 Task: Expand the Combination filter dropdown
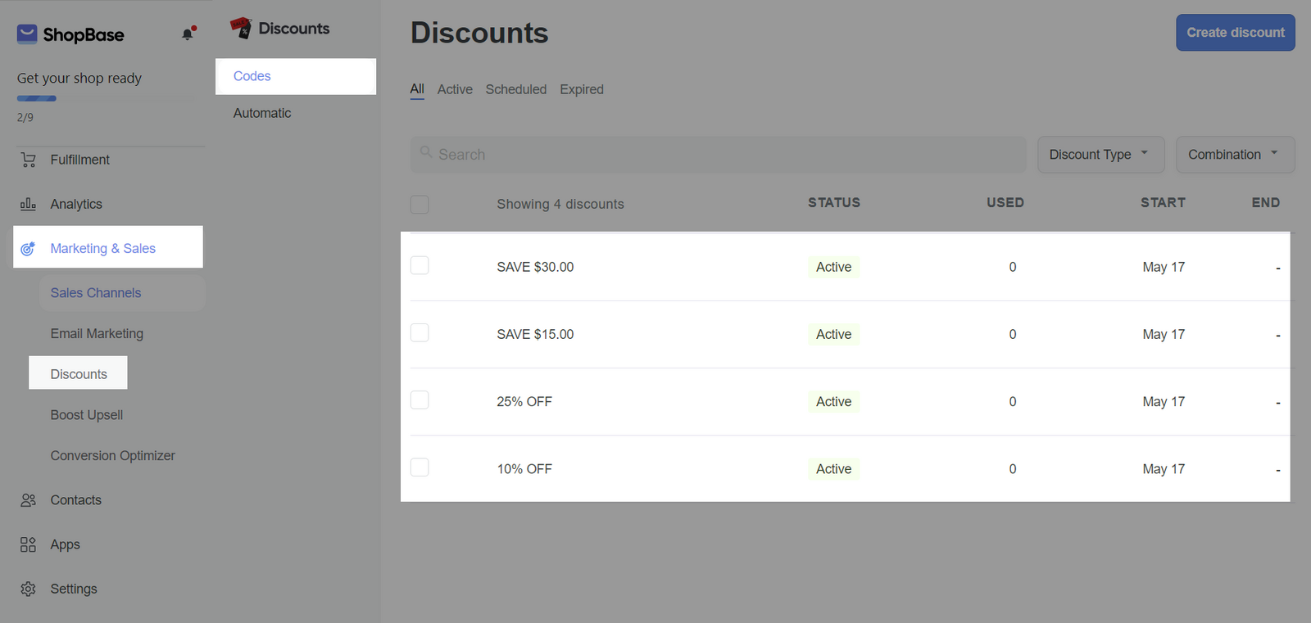(x=1234, y=155)
